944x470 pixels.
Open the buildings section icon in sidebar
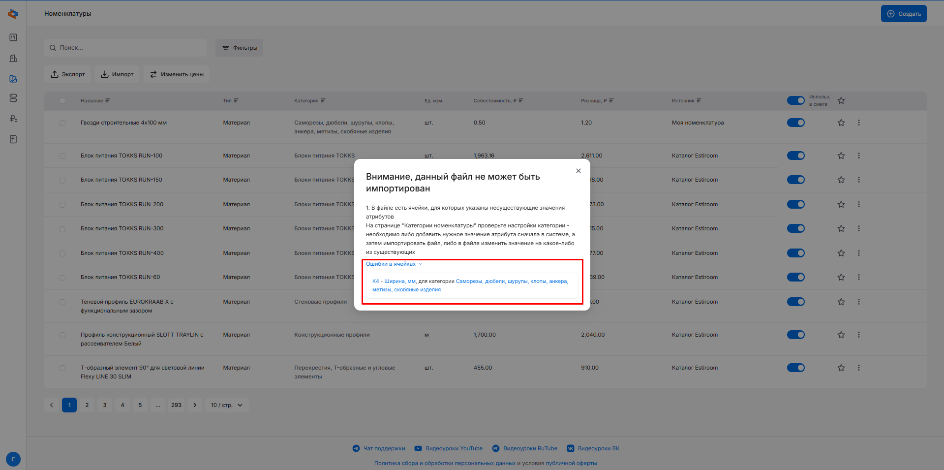tap(13, 58)
